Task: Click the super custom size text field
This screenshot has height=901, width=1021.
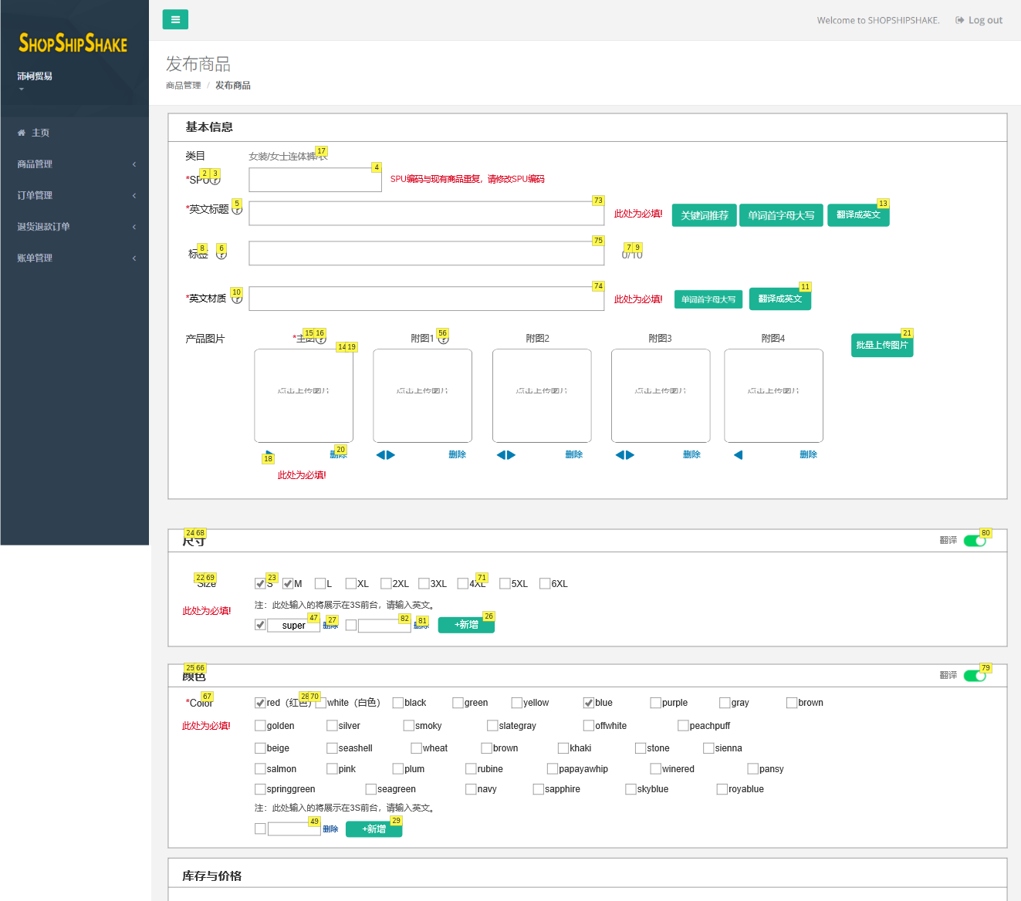Action: [293, 626]
